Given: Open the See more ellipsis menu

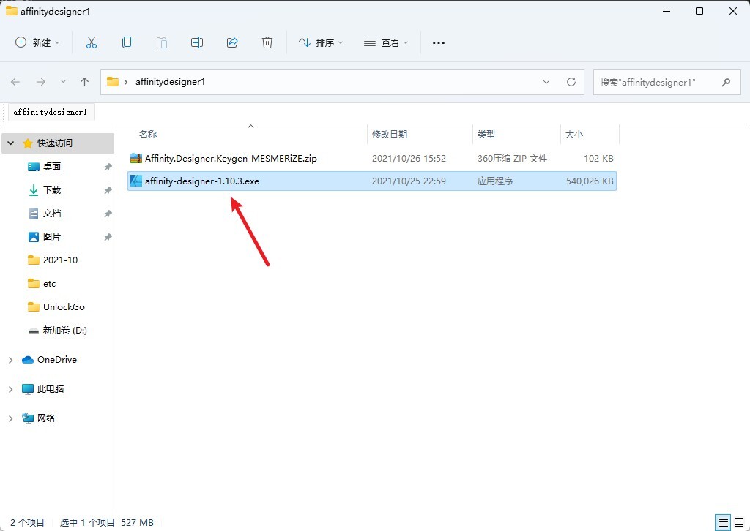Looking at the screenshot, I should 439,42.
